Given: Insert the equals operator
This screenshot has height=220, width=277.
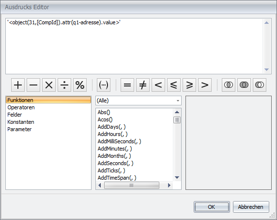Looking at the screenshot, I should coord(127,85).
